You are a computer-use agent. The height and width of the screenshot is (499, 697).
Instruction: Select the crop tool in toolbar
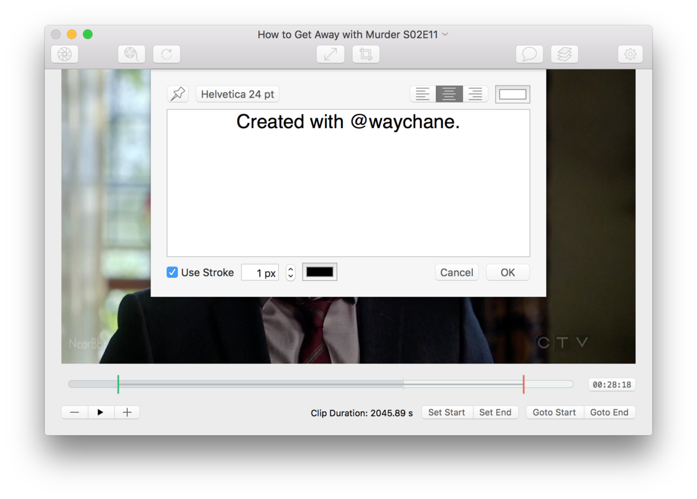pyautogui.click(x=366, y=54)
